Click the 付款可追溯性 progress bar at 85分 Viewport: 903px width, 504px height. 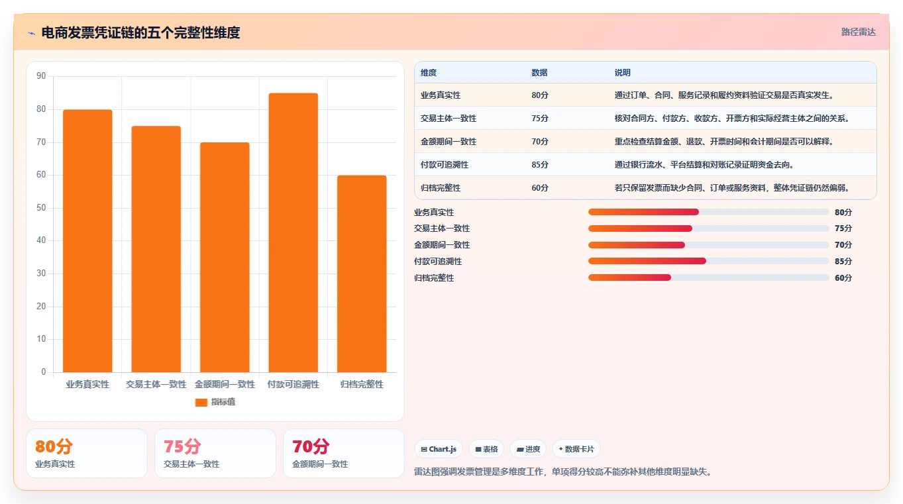709,261
